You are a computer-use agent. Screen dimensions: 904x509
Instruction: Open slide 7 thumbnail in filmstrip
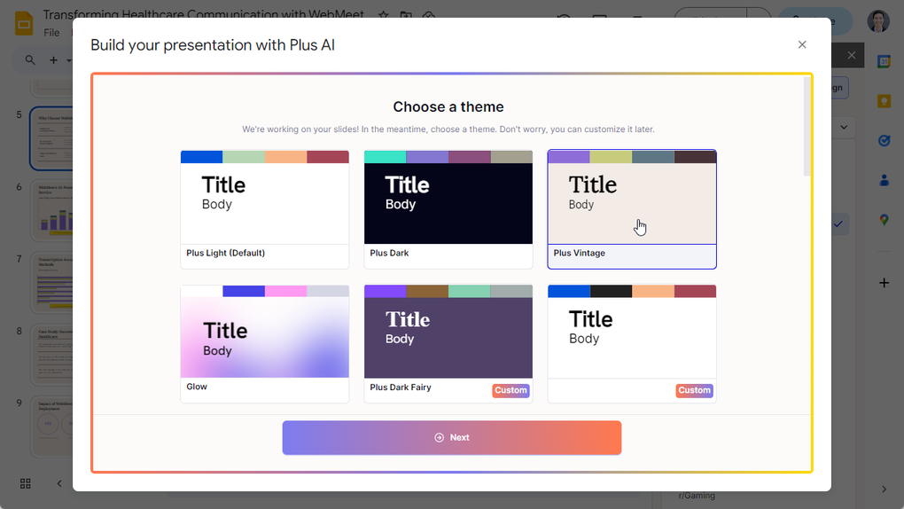pos(51,282)
